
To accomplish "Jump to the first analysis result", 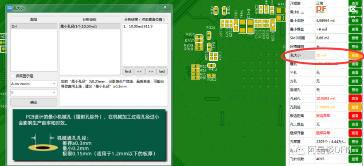I will (128, 71).
